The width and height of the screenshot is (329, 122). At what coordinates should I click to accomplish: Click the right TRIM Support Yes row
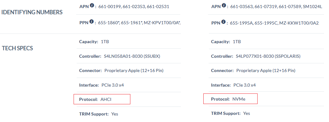point(266,113)
